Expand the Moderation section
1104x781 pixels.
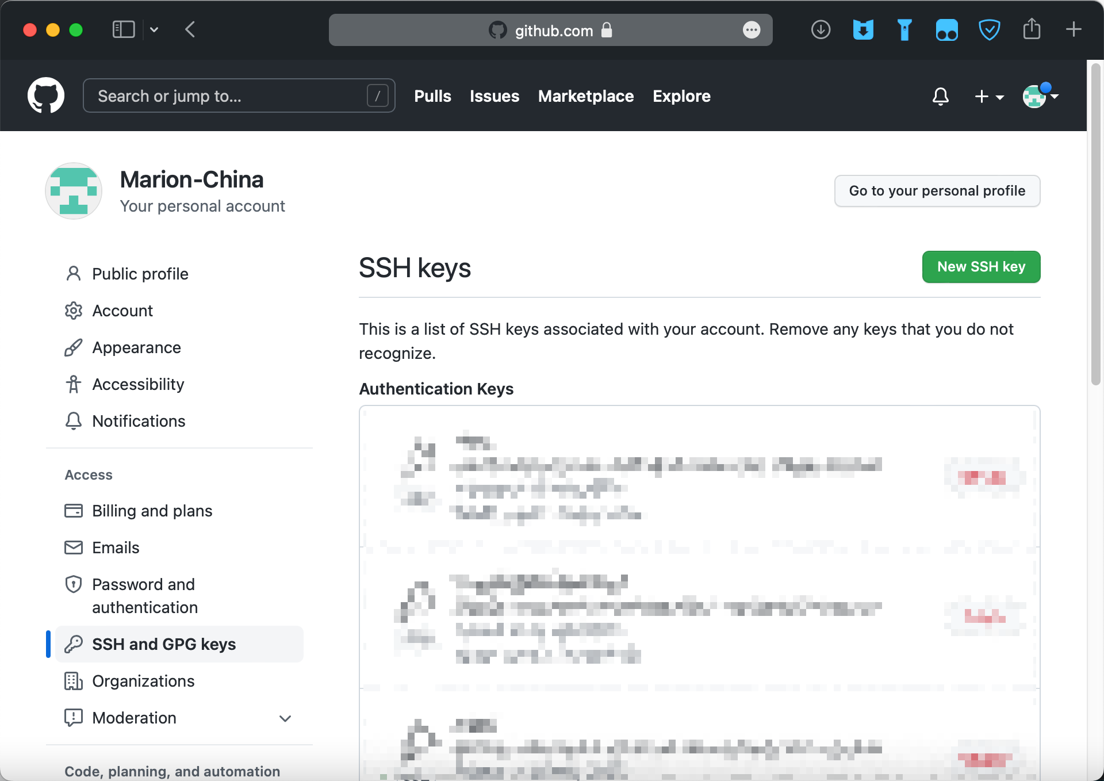point(285,718)
